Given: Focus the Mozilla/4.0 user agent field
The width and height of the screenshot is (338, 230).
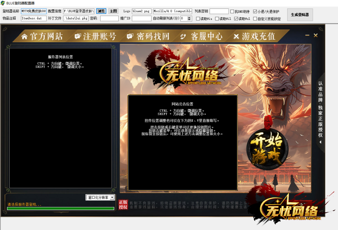Looking at the screenshot, I should click(172, 11).
